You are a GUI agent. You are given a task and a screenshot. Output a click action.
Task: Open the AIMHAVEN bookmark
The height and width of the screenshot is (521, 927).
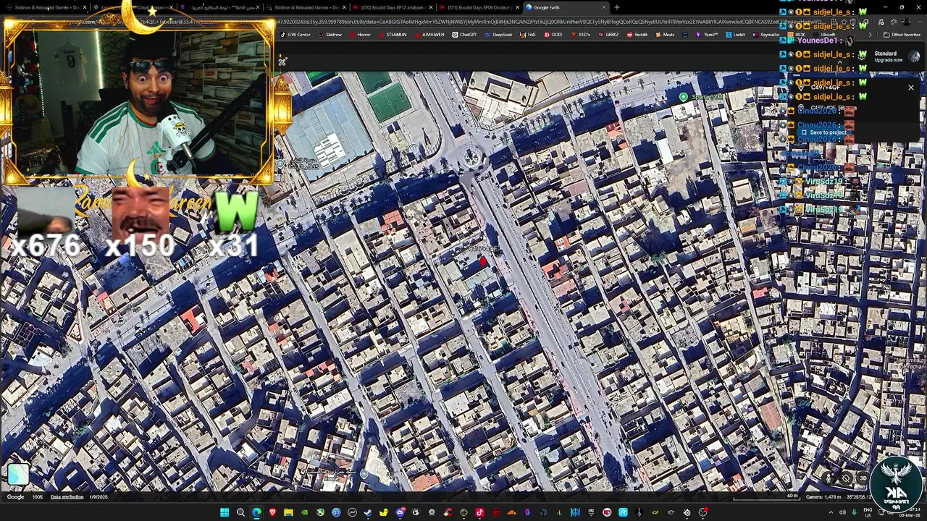(x=429, y=35)
